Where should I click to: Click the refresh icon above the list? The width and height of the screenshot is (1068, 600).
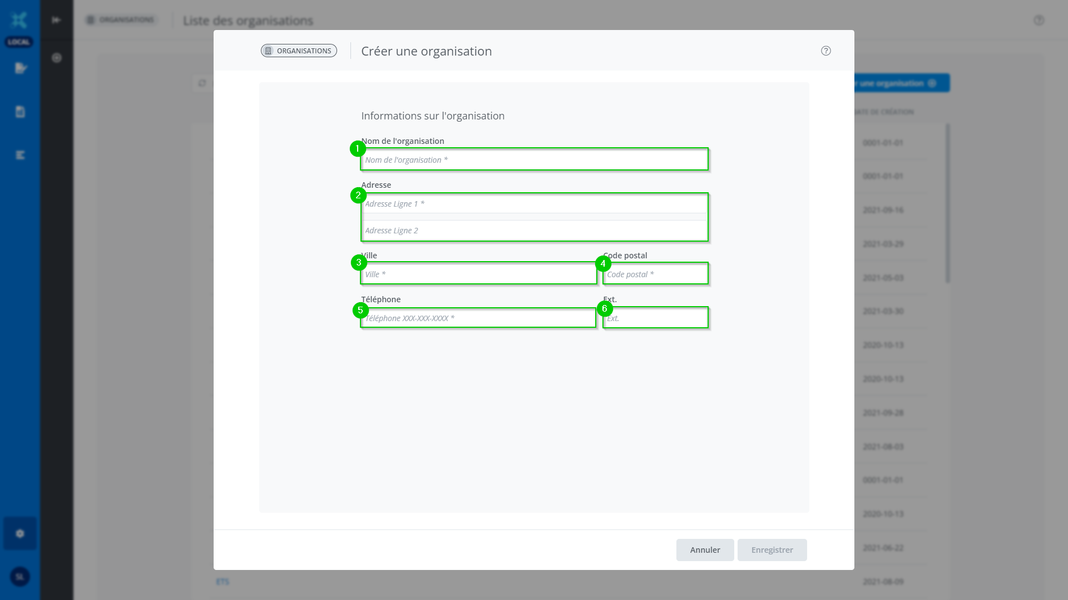[202, 83]
